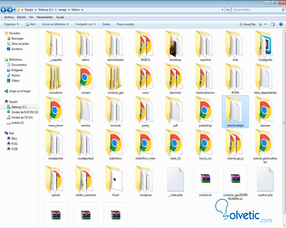Select Descargas in Favoritos
Screen dimensions: 286x228
[15, 38]
